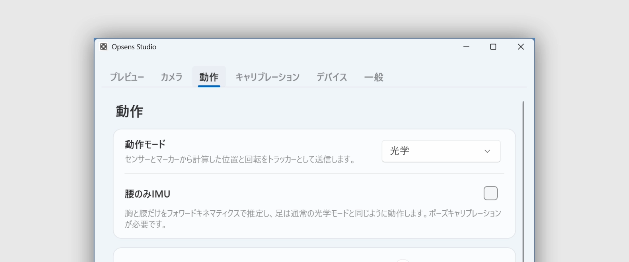Close the Opsens Studio window
Image resolution: width=629 pixels, height=262 pixels.
click(x=521, y=47)
